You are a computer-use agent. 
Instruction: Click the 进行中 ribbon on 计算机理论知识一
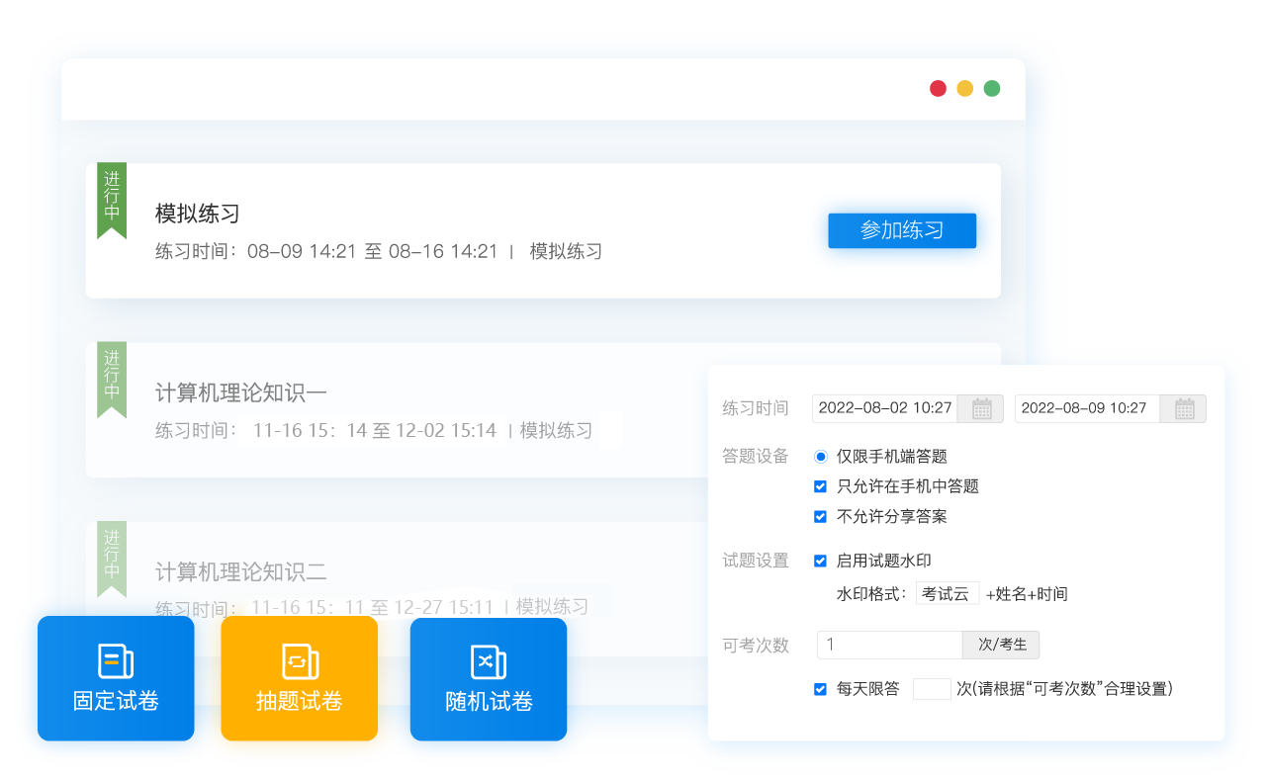(x=112, y=379)
